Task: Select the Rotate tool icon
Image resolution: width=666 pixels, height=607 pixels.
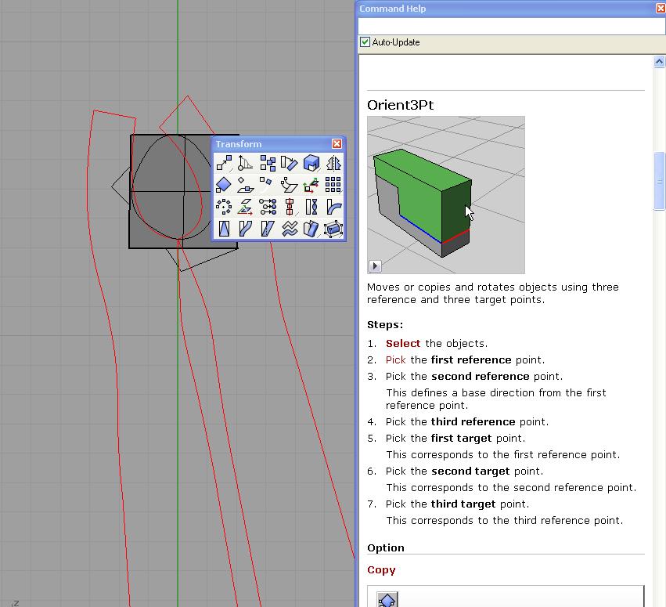Action: [290, 163]
